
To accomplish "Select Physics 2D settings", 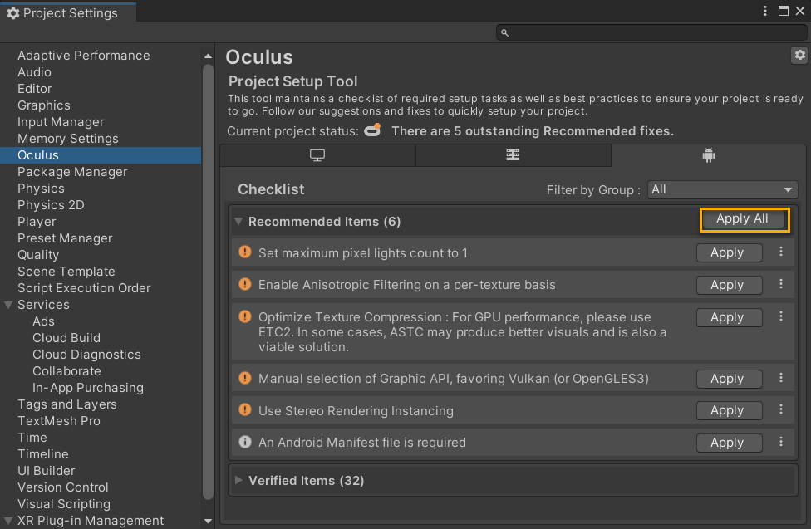I will 51,205.
